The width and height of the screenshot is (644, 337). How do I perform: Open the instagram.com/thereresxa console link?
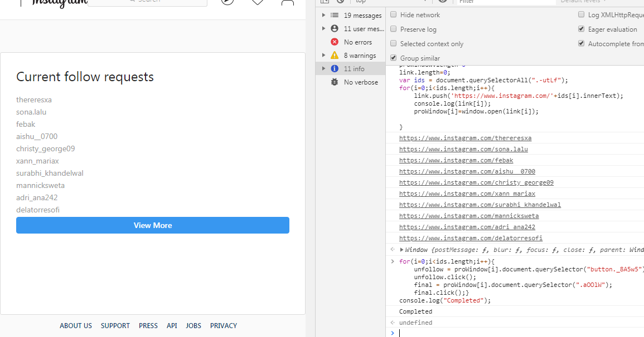(466, 138)
